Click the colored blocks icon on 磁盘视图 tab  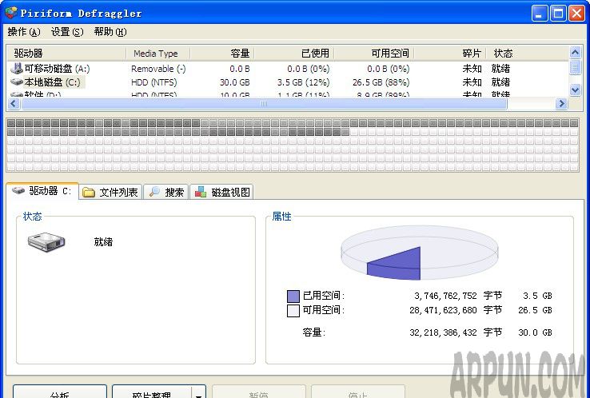[200, 192]
